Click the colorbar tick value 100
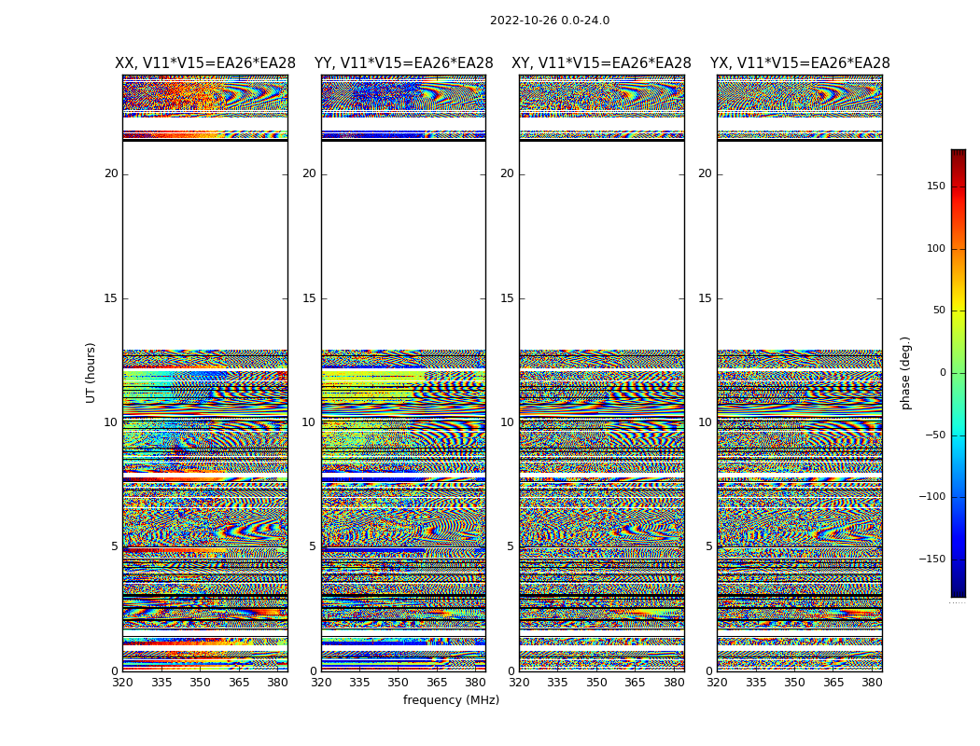 point(936,248)
